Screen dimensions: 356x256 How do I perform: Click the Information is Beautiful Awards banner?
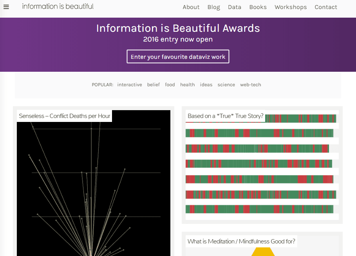pyautogui.click(x=178, y=28)
